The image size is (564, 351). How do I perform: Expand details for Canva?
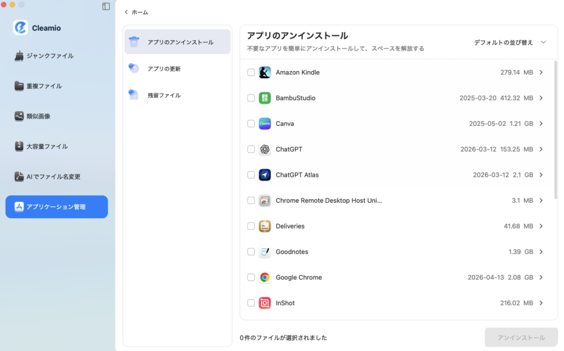pyautogui.click(x=540, y=123)
